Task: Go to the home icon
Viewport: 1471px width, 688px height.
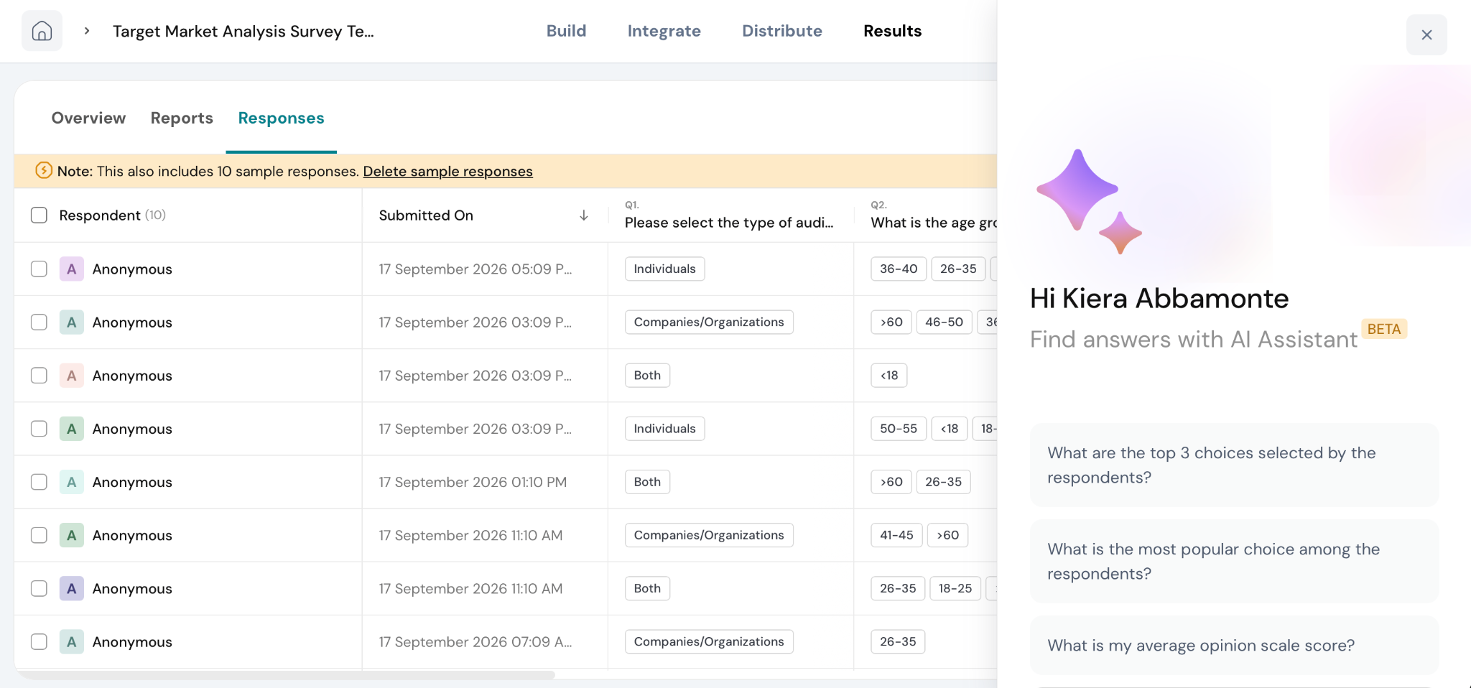Action: (x=42, y=31)
